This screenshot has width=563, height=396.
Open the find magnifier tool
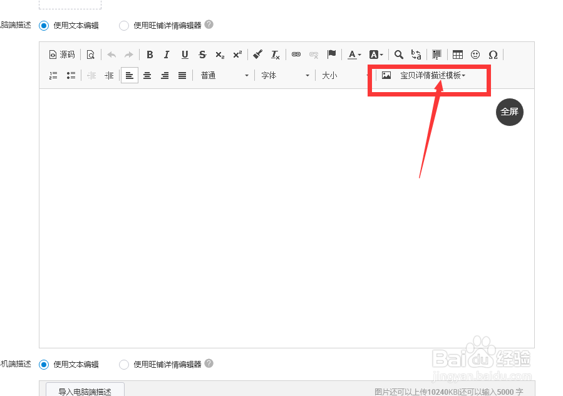tap(398, 55)
